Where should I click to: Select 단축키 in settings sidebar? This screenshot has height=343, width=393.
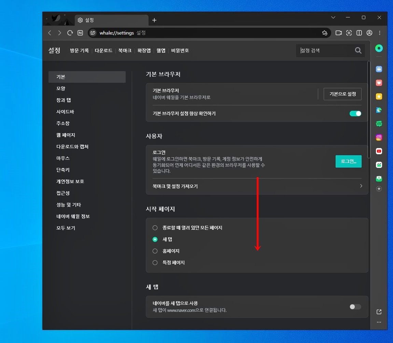tap(87, 170)
